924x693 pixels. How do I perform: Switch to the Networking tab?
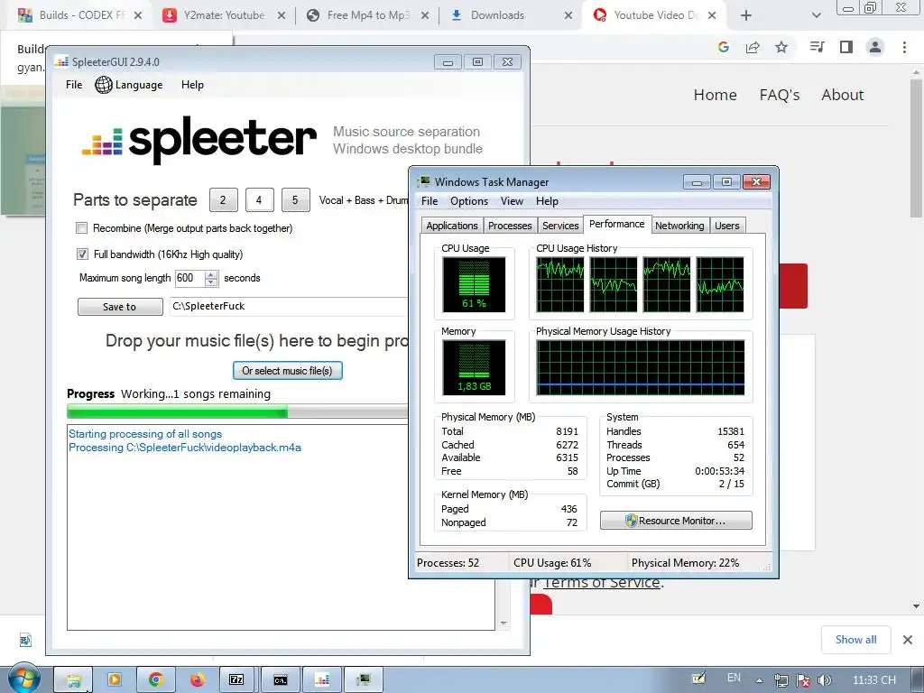[679, 226]
